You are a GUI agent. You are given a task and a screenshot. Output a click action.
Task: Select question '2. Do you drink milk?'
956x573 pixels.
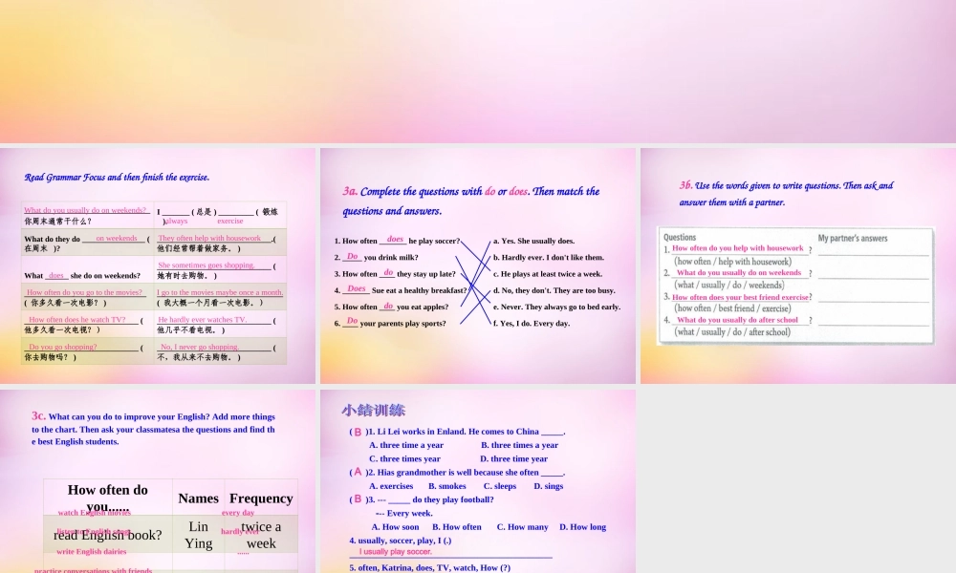376,257
